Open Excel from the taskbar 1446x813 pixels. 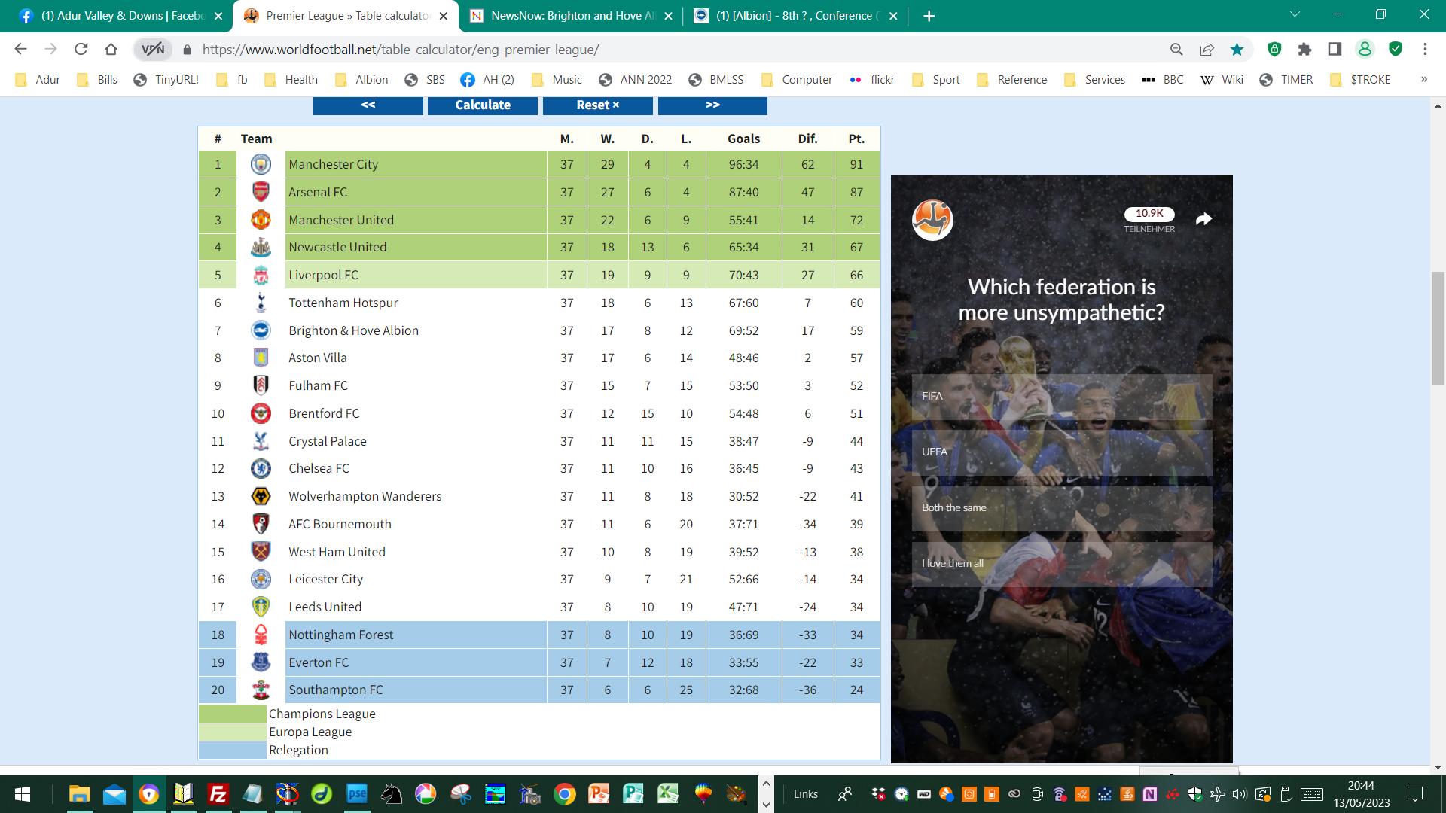pyautogui.click(x=668, y=794)
